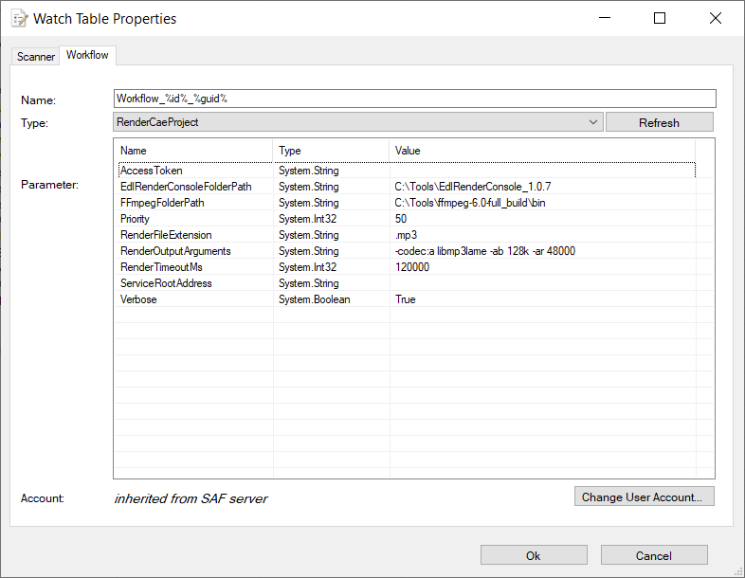The image size is (745, 578).
Task: Click the Type column header
Action: 331,151
